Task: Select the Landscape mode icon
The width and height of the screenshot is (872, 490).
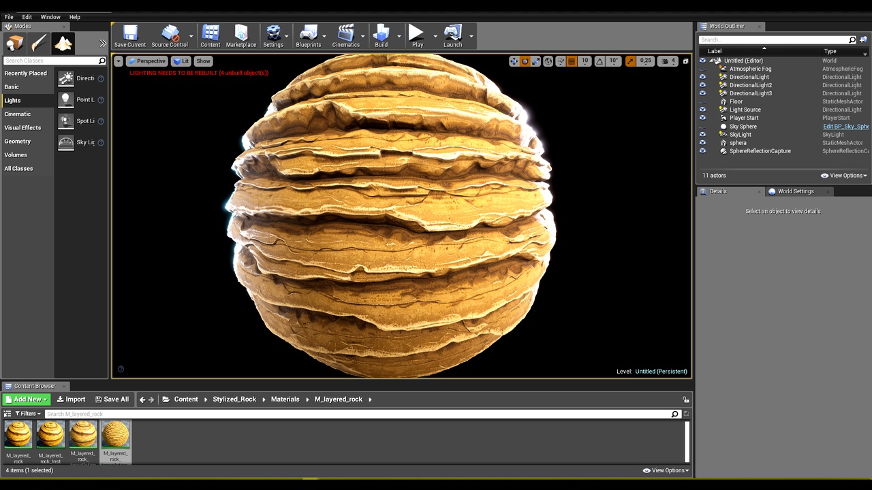Action: (63, 43)
